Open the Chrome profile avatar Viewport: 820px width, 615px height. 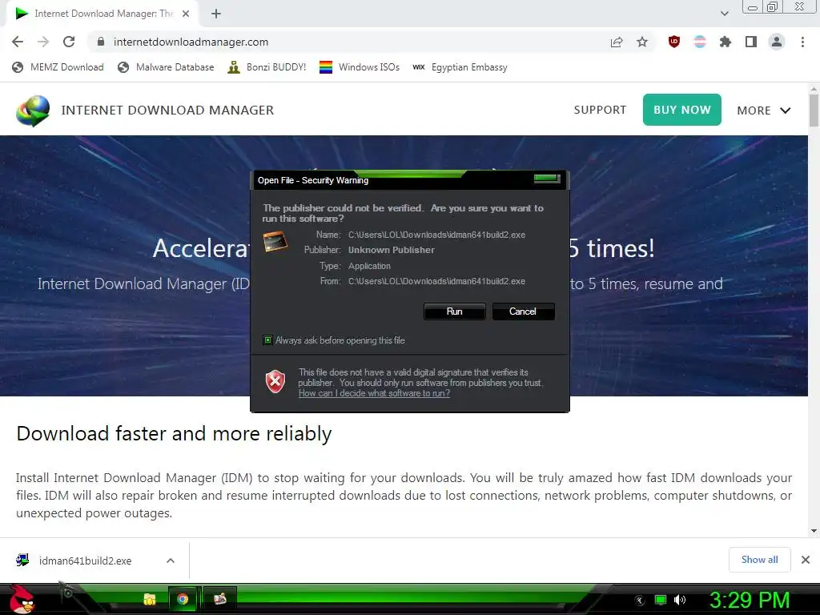point(777,42)
